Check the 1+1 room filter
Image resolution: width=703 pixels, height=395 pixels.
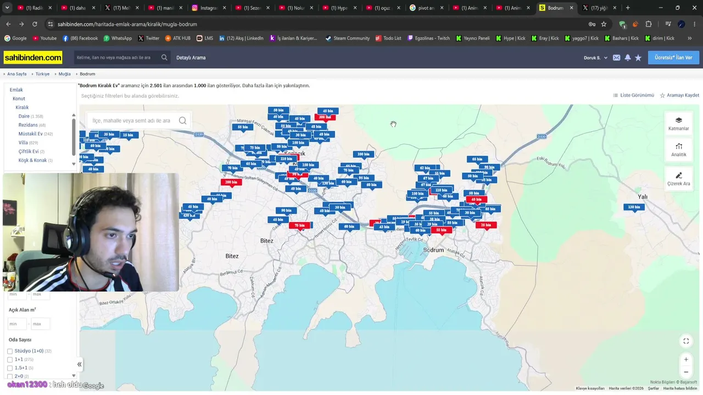pos(10,360)
